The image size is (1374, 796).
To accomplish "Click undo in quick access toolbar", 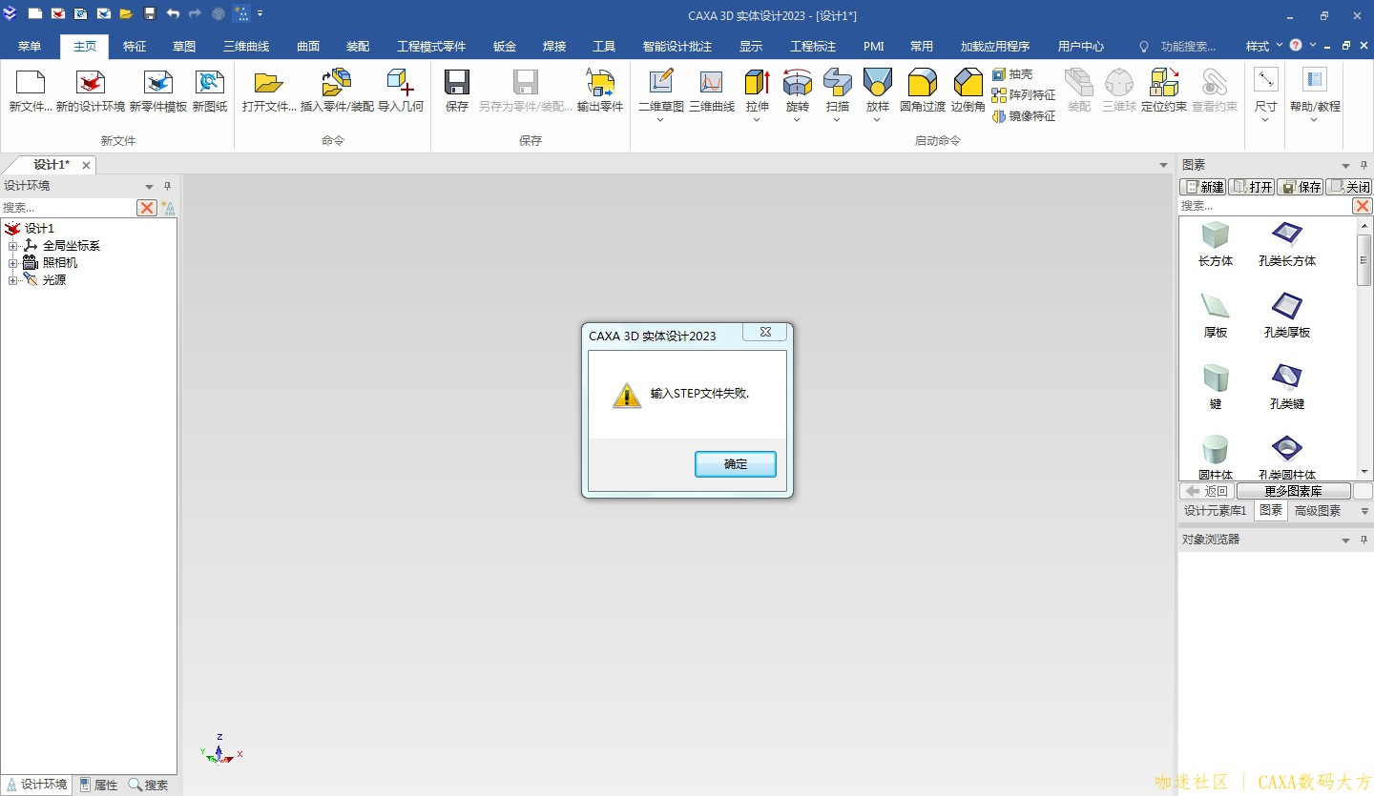I will 173,13.
